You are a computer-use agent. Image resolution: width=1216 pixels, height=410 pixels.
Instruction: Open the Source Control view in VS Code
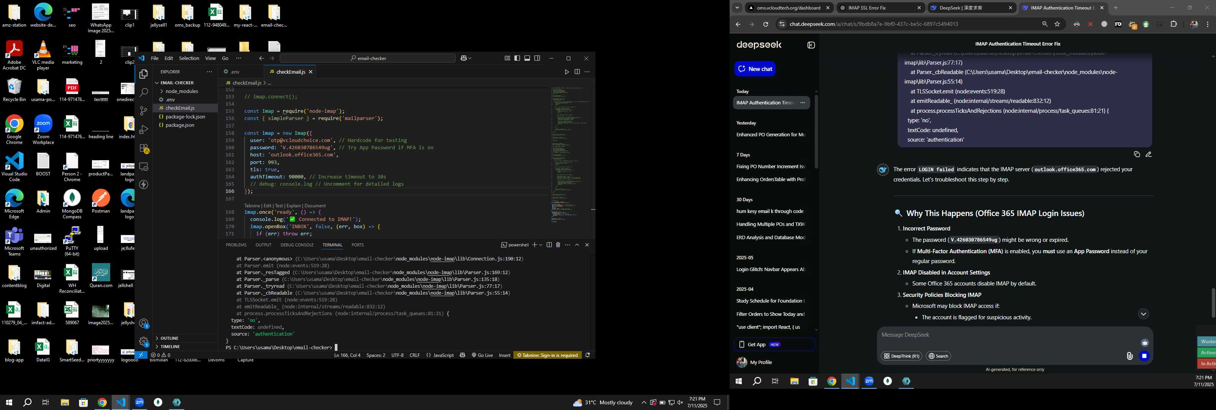(144, 111)
